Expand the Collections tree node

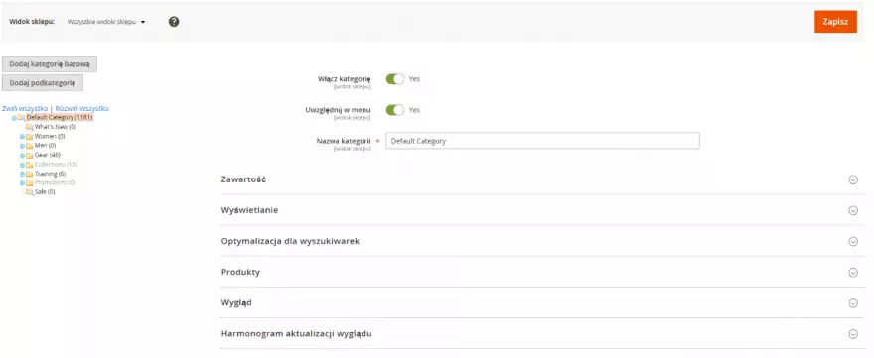click(22, 165)
